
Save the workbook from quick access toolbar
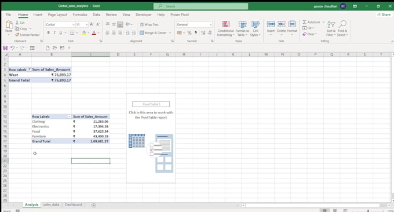click(x=5, y=47)
